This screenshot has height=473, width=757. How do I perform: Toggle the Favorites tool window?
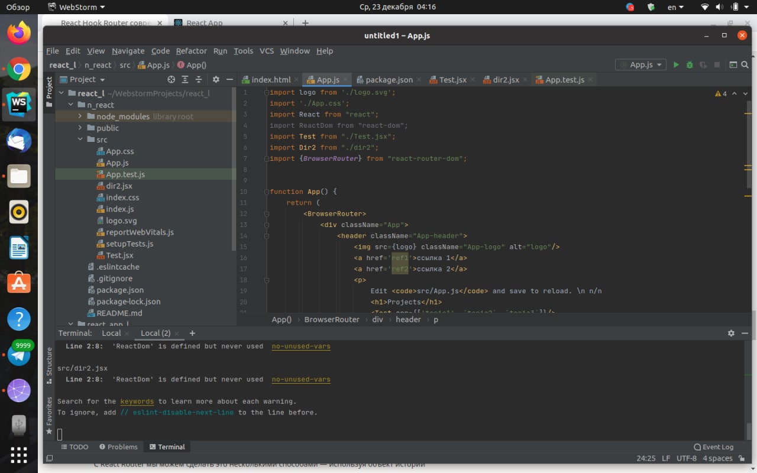(50, 415)
